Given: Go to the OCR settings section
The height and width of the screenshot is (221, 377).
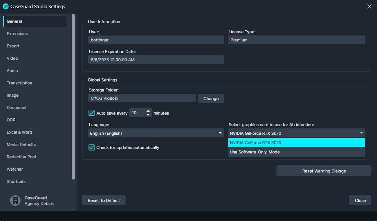Looking at the screenshot, I should (x=11, y=120).
